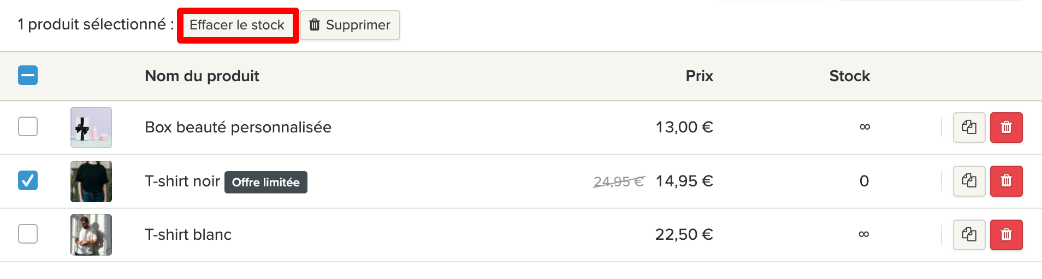Image resolution: width=1042 pixels, height=279 pixels.
Task: Delete the T-shirt blanc product
Action: click(x=1006, y=235)
